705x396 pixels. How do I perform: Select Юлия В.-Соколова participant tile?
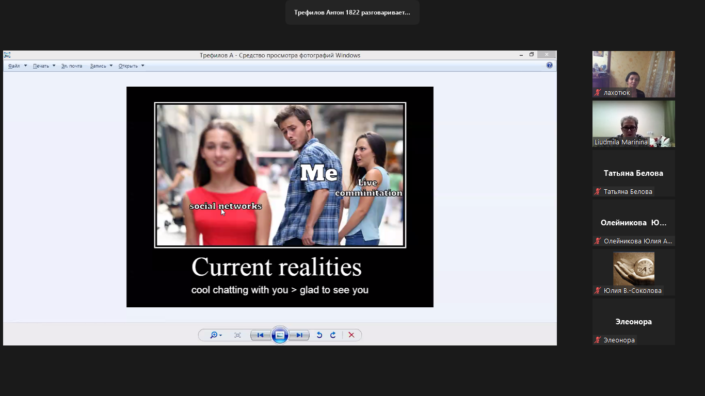tap(634, 272)
